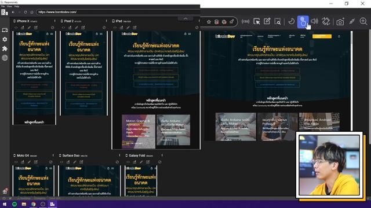This screenshot has width=371, height=208.
Task: Toggle design mode edit icon
Action: 267,21
